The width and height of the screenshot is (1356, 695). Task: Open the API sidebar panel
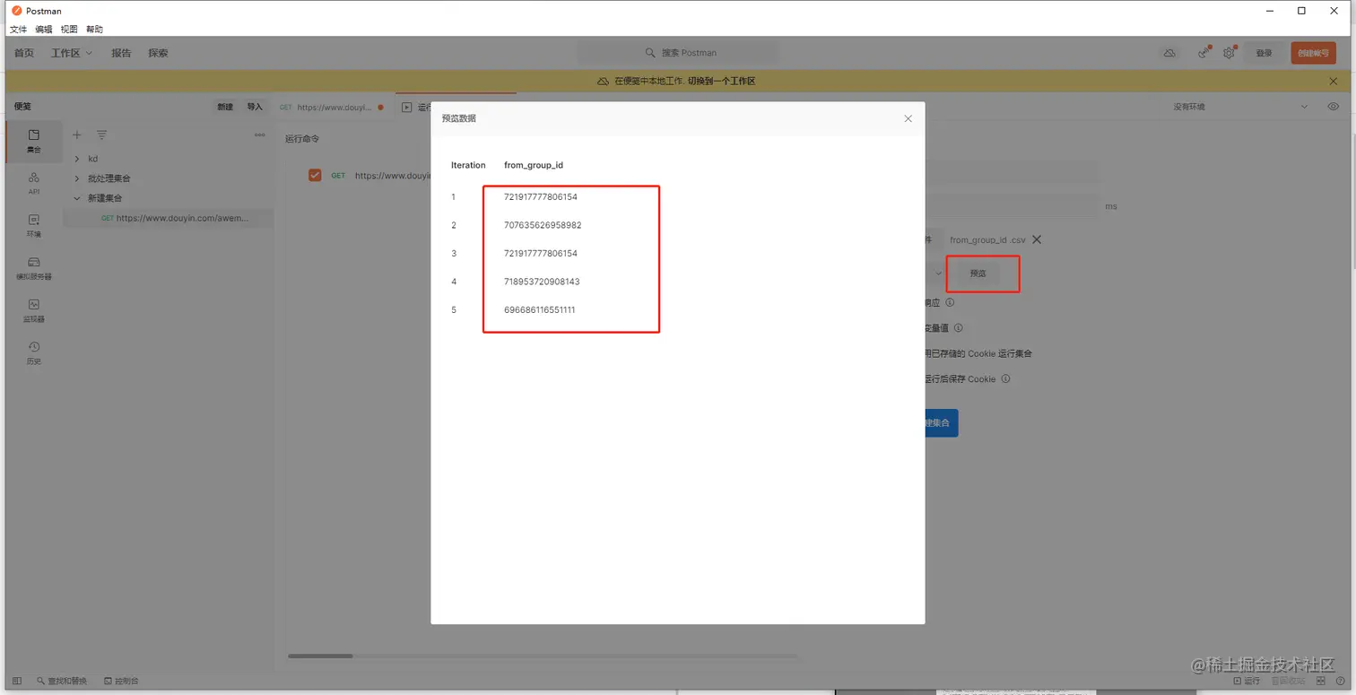tap(34, 183)
